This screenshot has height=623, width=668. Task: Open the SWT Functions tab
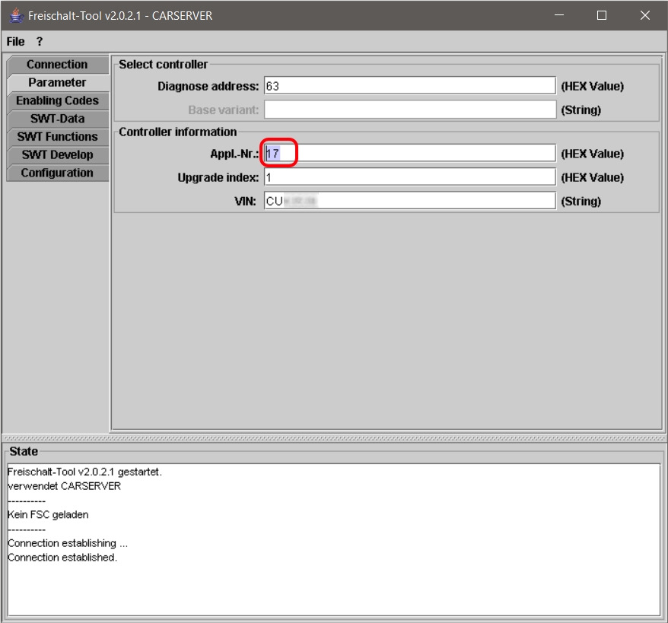pos(58,137)
